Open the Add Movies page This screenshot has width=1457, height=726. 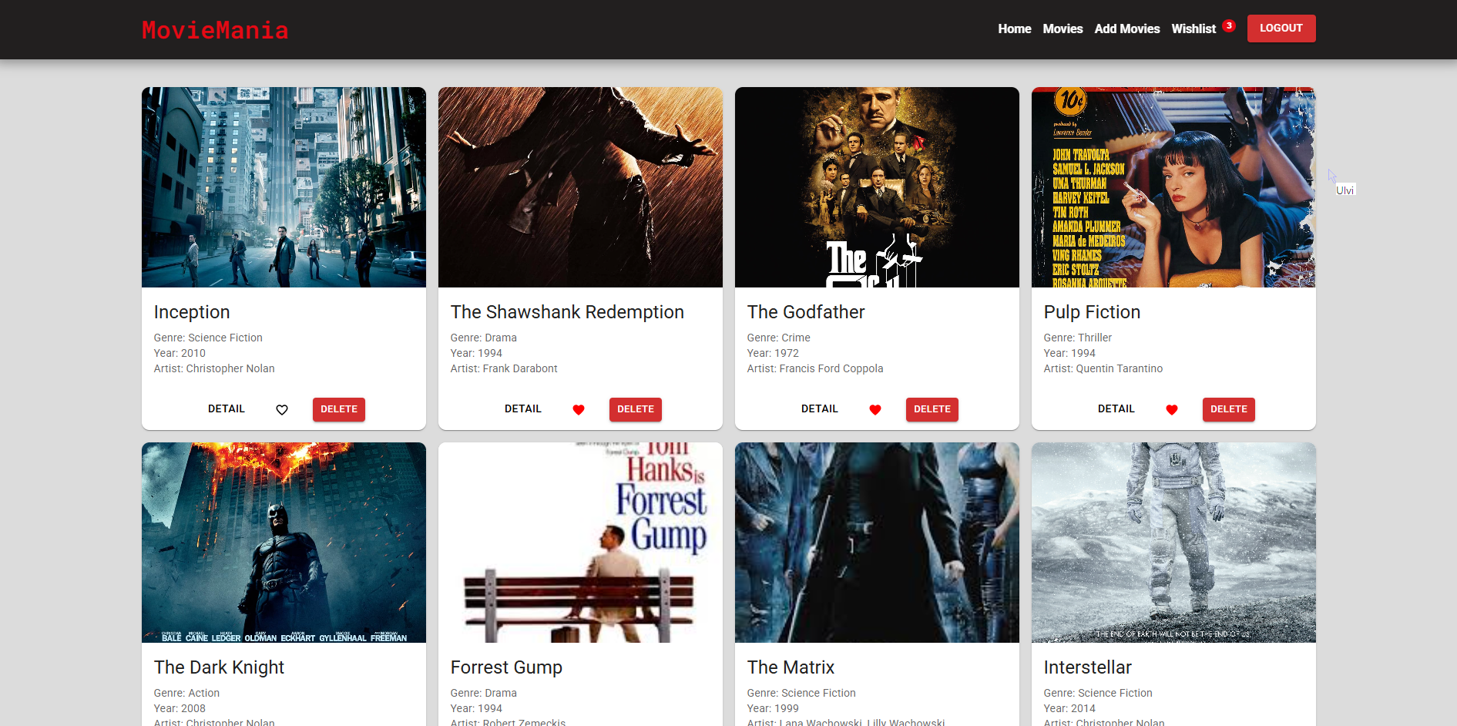(x=1126, y=29)
